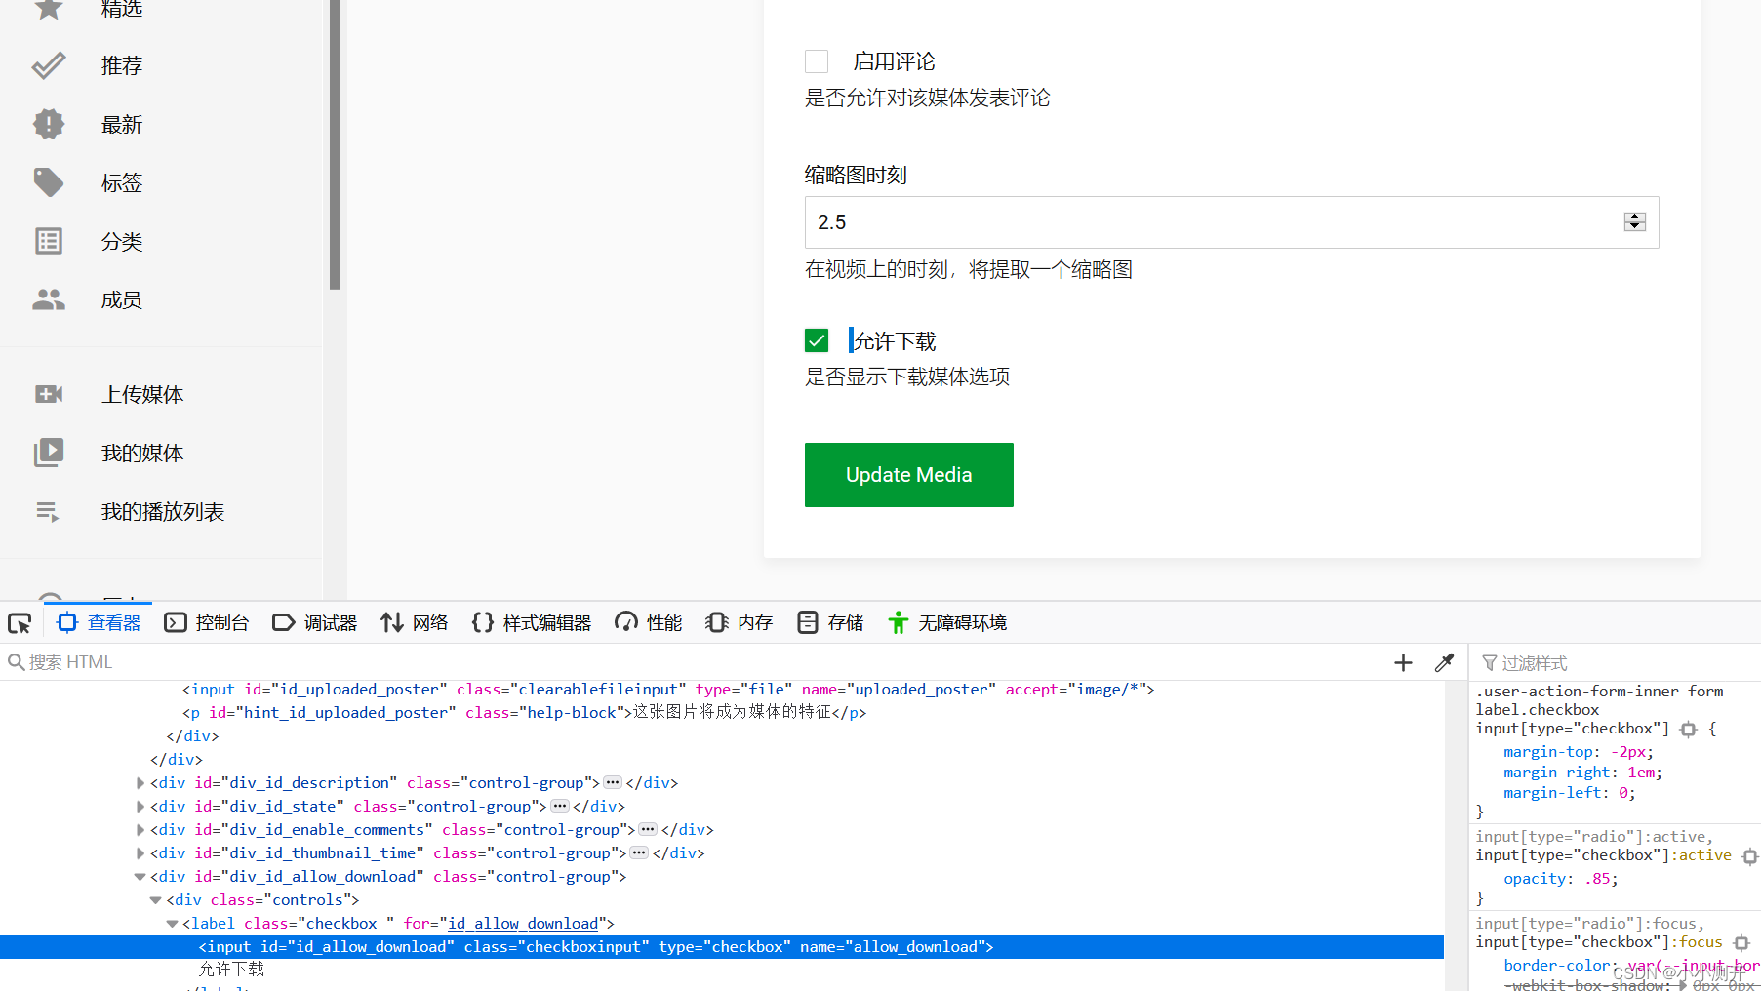
Task: Click the 最新 alert badge icon
Action: click(48, 124)
